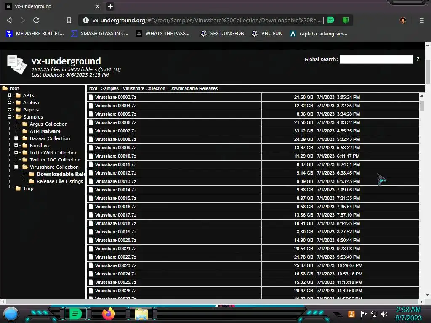Reload the page with the refresh icon
This screenshot has width=431, height=323.
pos(36,20)
